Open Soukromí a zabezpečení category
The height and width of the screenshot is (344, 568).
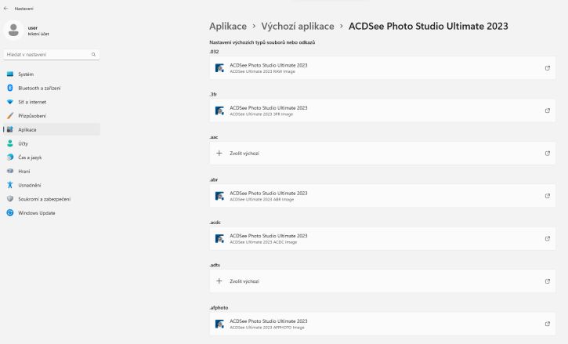point(52,199)
